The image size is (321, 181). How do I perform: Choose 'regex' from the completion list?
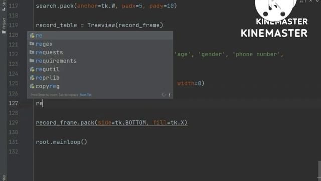click(x=100, y=44)
